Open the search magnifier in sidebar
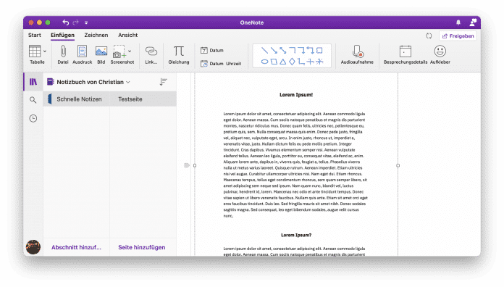The width and height of the screenshot is (504, 287). (33, 100)
